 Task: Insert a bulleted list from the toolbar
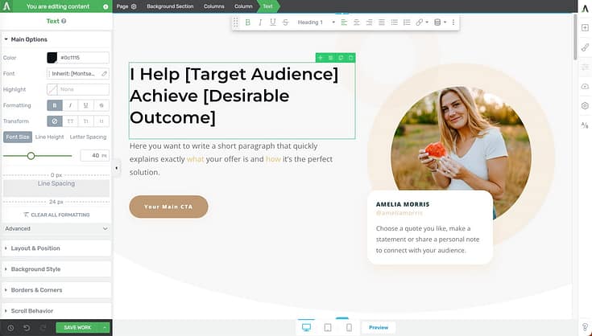click(x=395, y=23)
